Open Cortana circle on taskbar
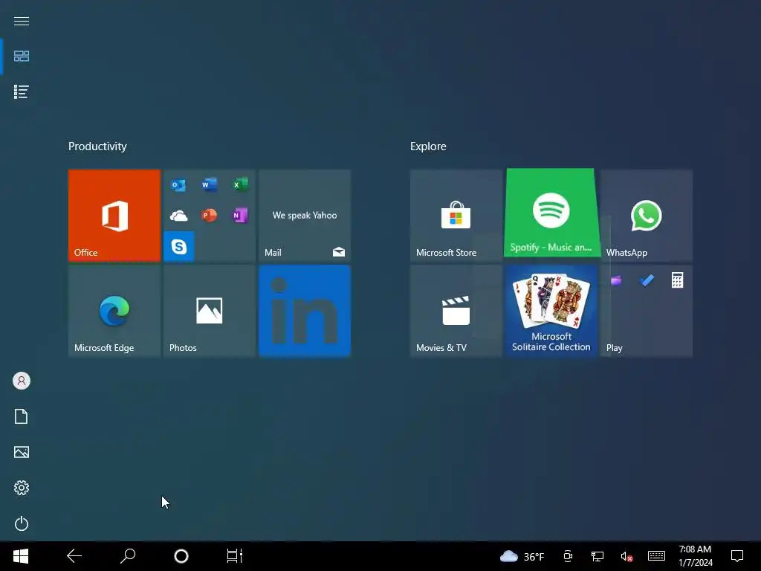761x571 pixels. pyautogui.click(x=181, y=556)
